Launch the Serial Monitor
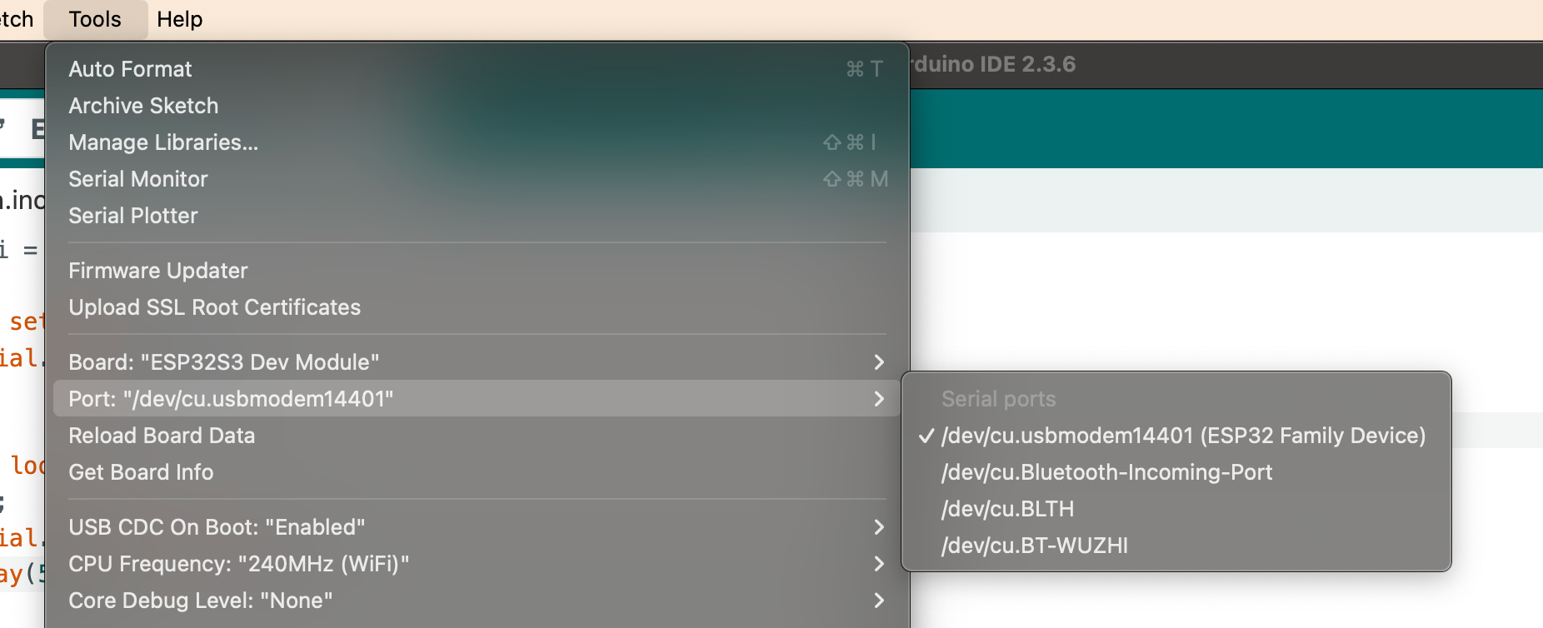 click(138, 179)
